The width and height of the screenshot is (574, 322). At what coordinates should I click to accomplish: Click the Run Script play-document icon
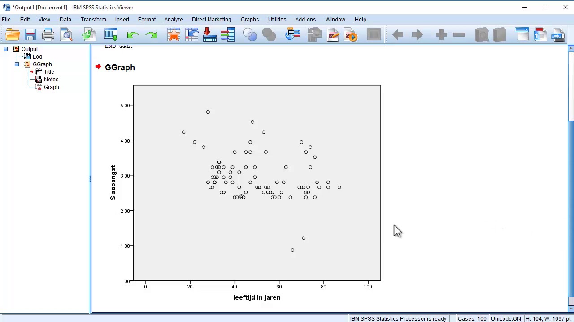(351, 35)
